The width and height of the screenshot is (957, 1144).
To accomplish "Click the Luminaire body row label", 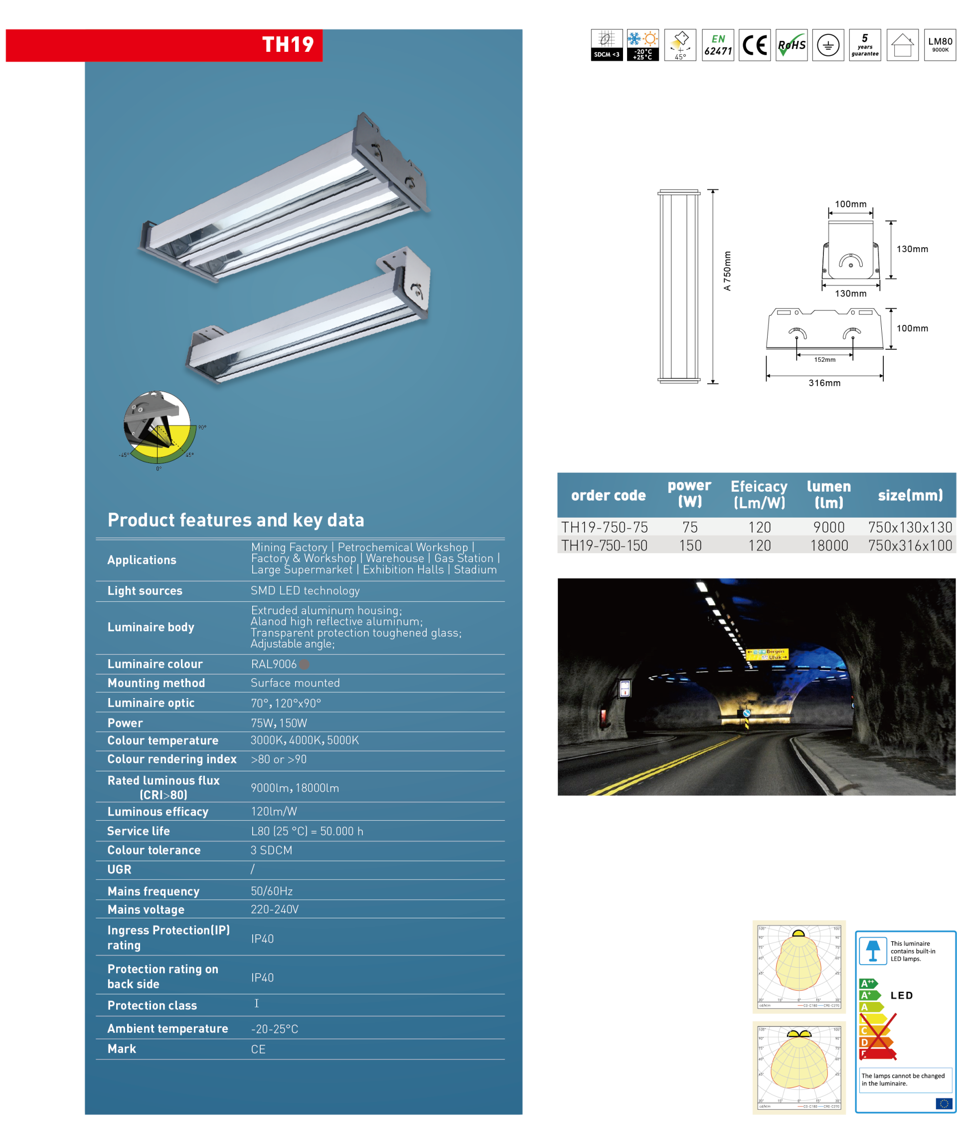I will point(151,627).
